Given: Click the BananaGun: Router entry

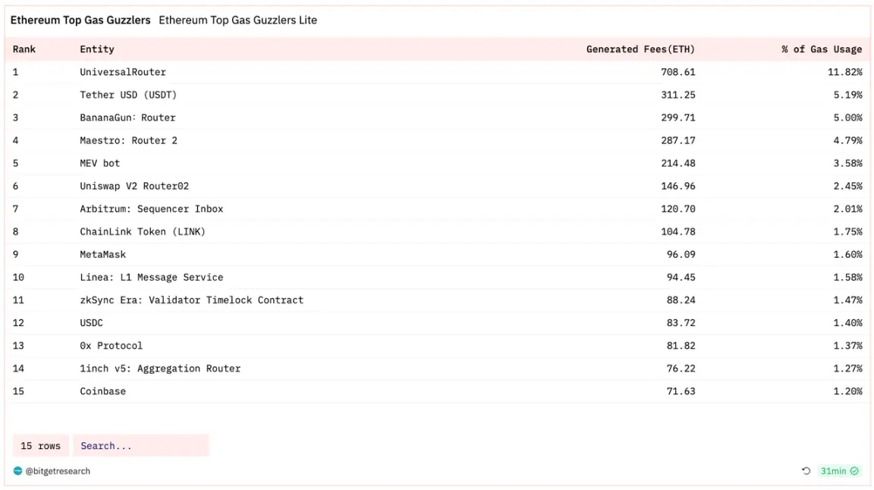Looking at the screenshot, I should [x=127, y=118].
